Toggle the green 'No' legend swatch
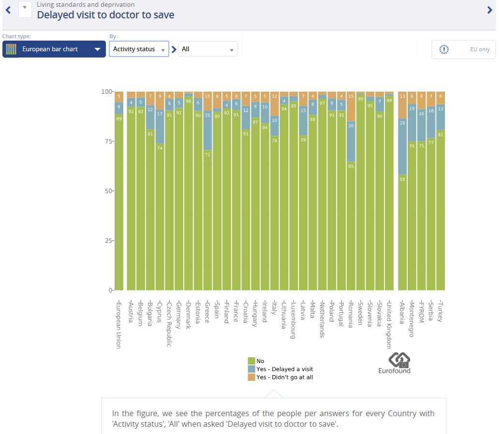502x434 pixels. [x=251, y=361]
